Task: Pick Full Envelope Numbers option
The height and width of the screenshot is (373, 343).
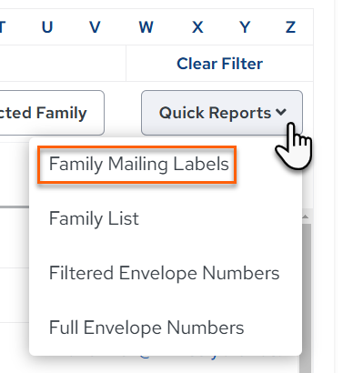Action: [x=146, y=328]
